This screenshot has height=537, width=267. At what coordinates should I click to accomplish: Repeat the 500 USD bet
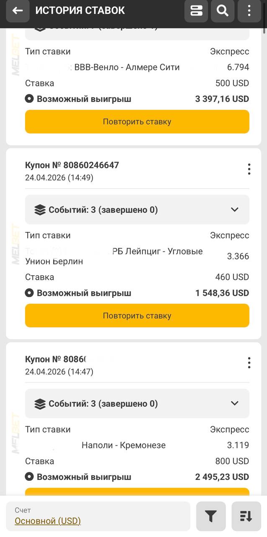[x=137, y=122]
